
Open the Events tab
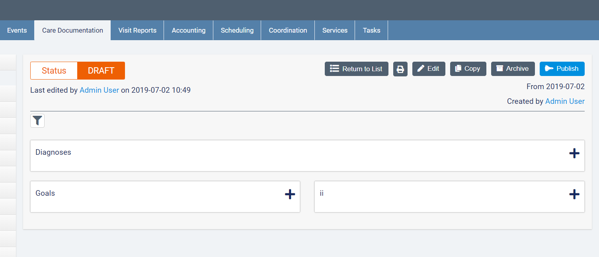click(x=17, y=30)
